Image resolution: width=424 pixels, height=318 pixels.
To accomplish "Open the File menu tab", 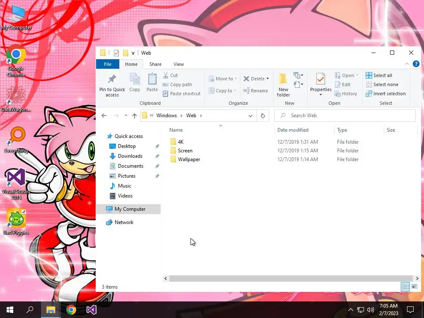I will tap(108, 64).
